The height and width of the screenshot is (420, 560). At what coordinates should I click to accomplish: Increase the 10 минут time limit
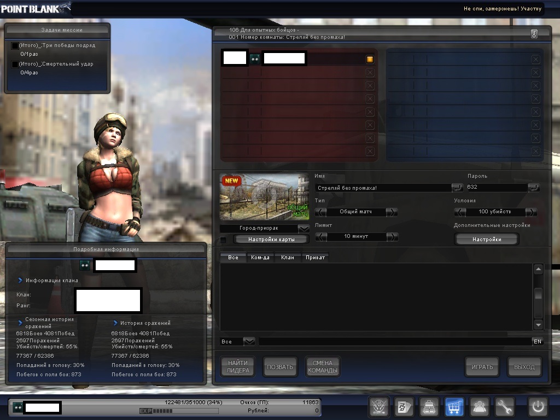392,237
